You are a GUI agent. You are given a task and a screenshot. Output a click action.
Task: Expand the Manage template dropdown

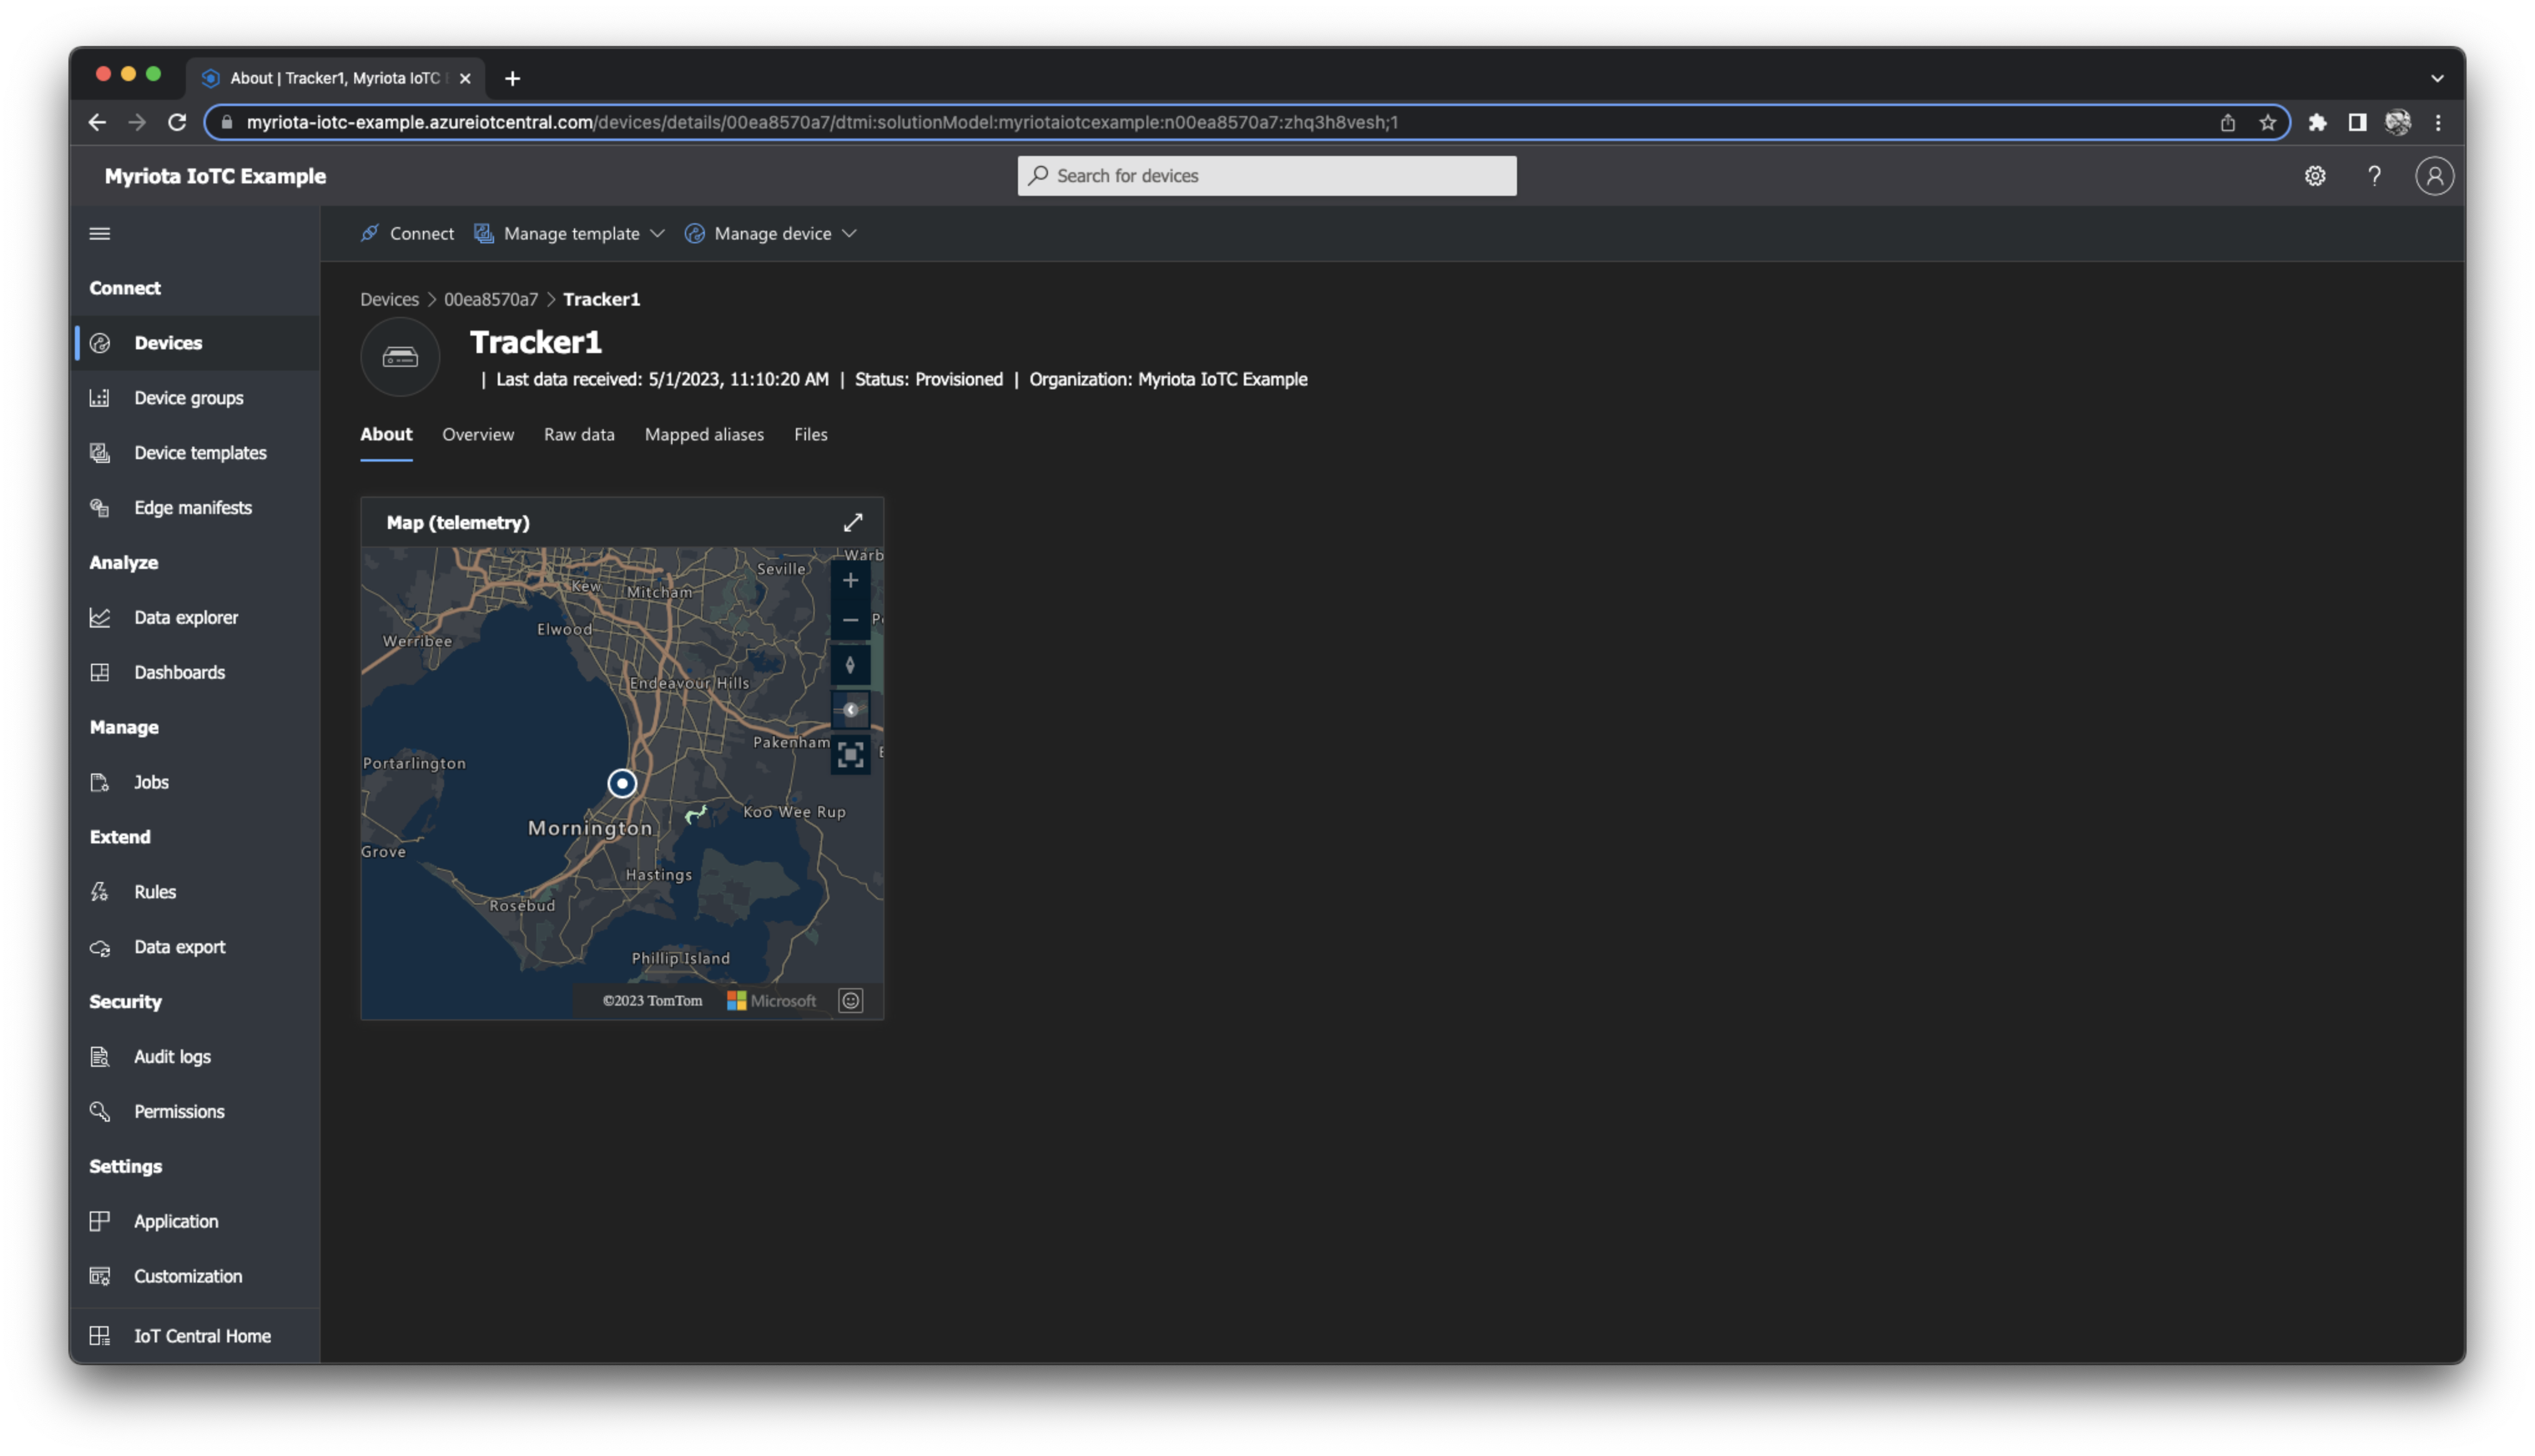[571, 233]
